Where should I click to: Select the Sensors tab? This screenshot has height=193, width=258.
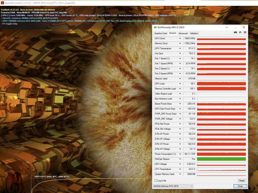point(173,33)
